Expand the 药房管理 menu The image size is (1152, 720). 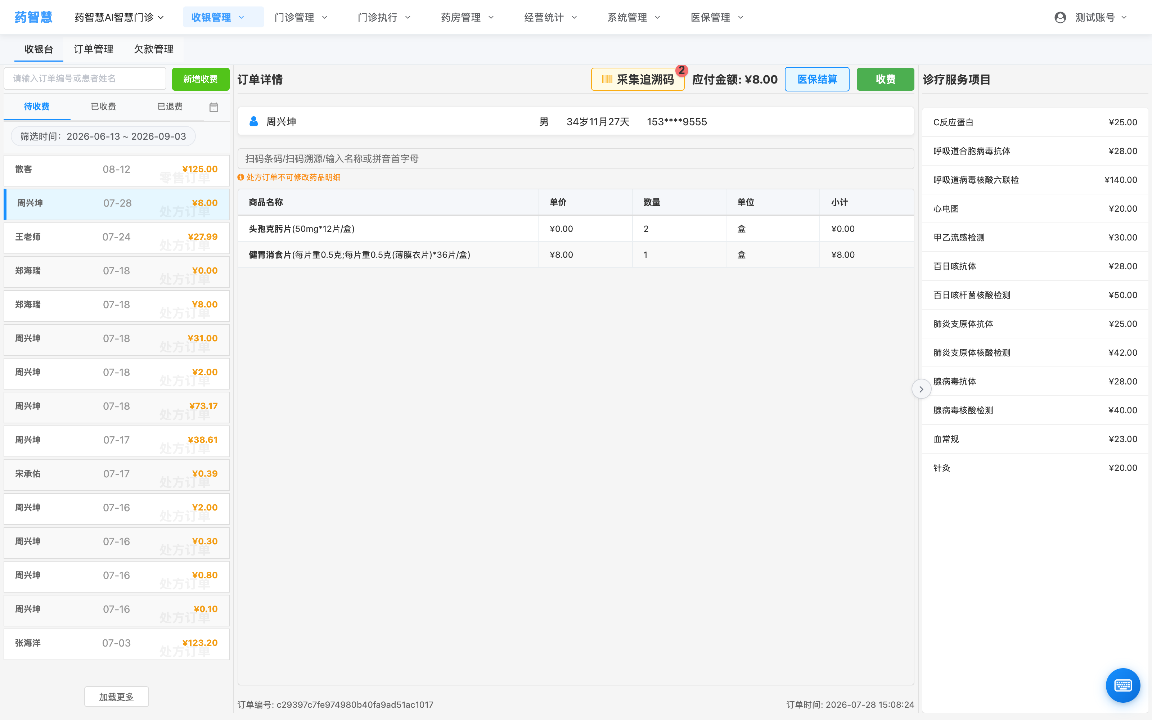(467, 18)
